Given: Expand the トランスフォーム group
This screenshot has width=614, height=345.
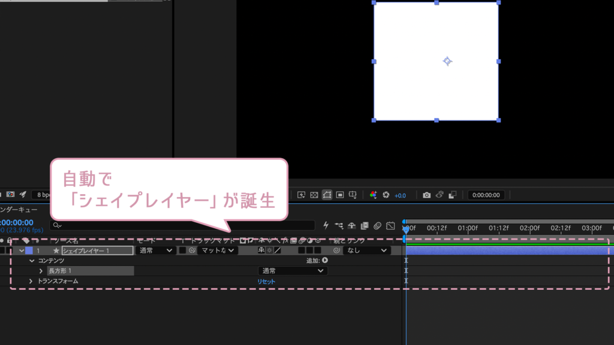Looking at the screenshot, I should (31, 282).
